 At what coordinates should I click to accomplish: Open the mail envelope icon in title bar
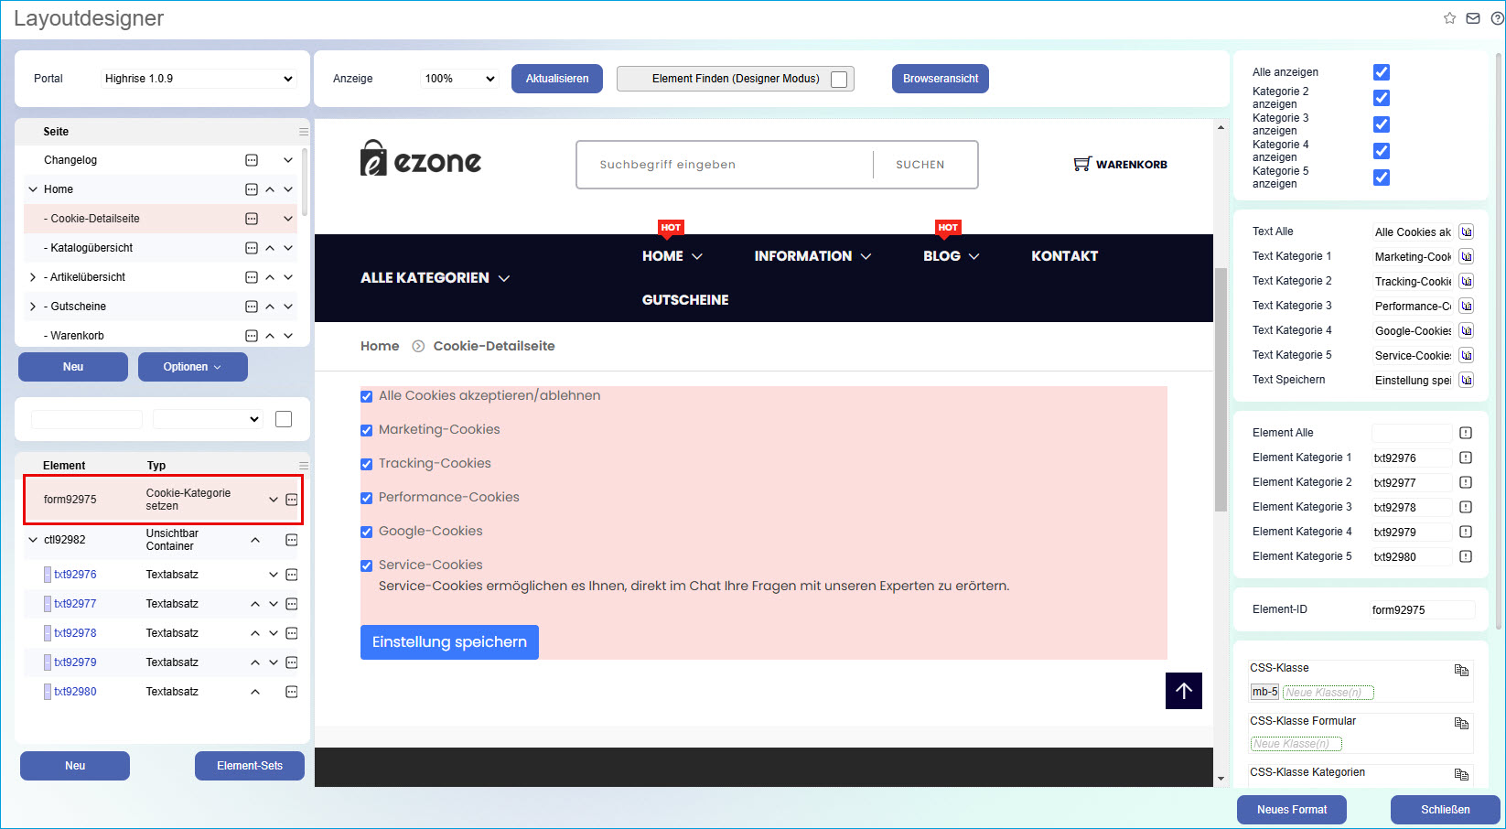point(1473,18)
